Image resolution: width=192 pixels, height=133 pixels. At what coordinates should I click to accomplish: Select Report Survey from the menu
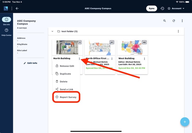point(66,97)
